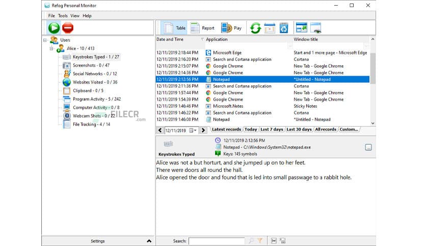Go to the next date
426x246 pixels.
203,130
